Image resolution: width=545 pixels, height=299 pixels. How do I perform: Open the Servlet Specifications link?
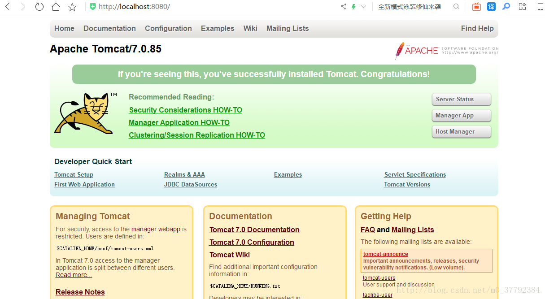pos(415,174)
